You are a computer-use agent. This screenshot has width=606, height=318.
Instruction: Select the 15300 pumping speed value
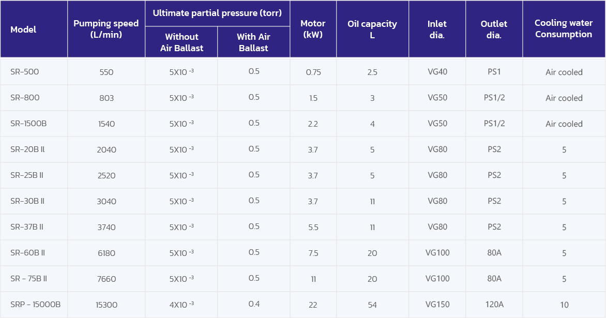point(107,305)
